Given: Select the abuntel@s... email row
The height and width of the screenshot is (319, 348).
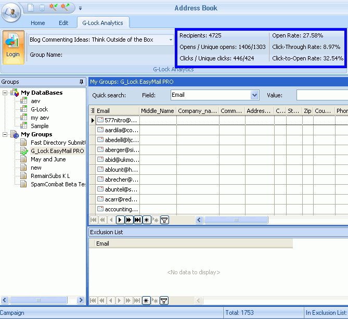Looking at the screenshot, I should (118, 189).
